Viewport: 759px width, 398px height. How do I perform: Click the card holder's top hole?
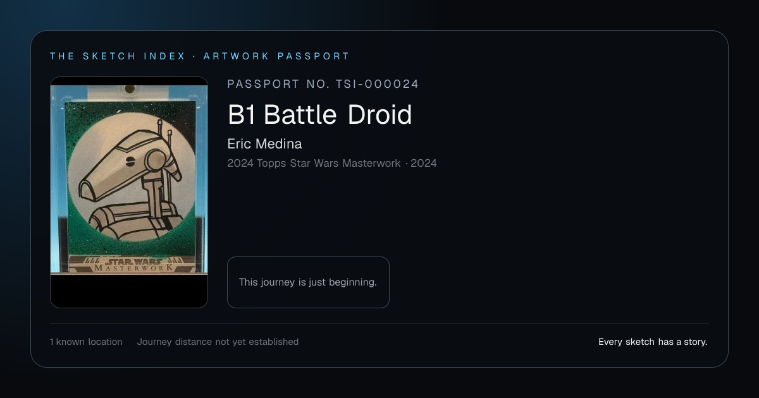point(130,88)
